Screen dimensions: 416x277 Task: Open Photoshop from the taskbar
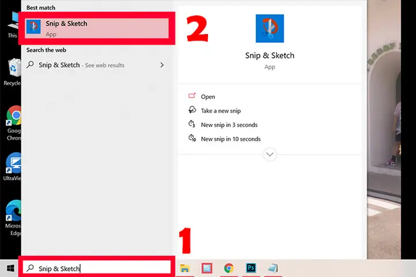tap(251, 268)
